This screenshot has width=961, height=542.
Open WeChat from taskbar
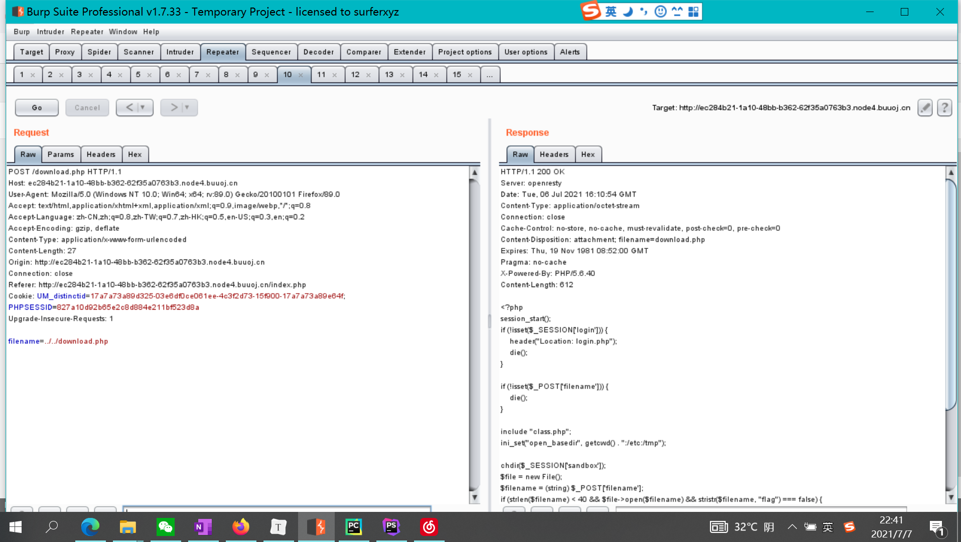166,527
